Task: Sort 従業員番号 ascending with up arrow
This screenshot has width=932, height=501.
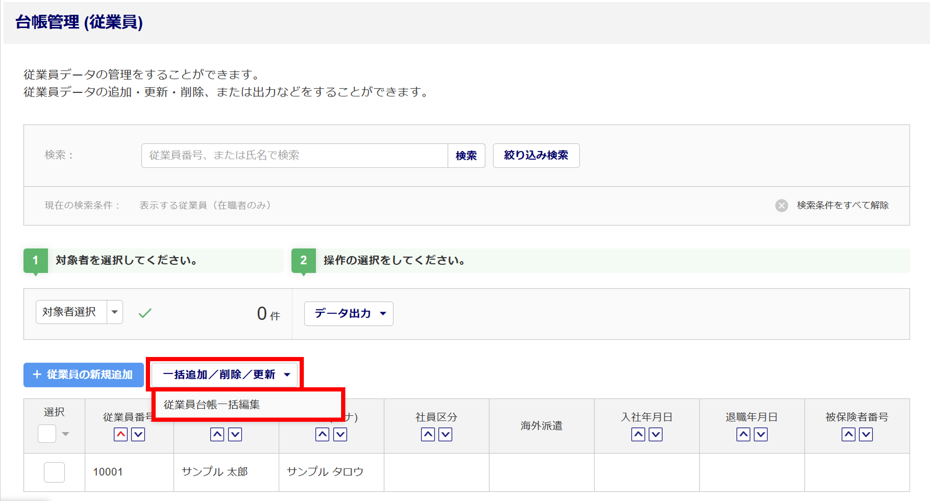Action: [121, 434]
